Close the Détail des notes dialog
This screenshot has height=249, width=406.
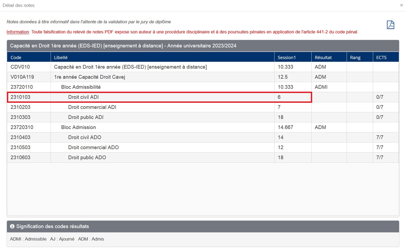[401, 5]
